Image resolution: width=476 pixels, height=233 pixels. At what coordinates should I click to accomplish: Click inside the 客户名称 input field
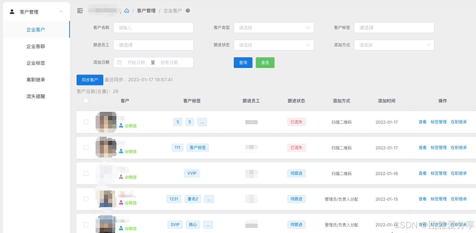153,28
